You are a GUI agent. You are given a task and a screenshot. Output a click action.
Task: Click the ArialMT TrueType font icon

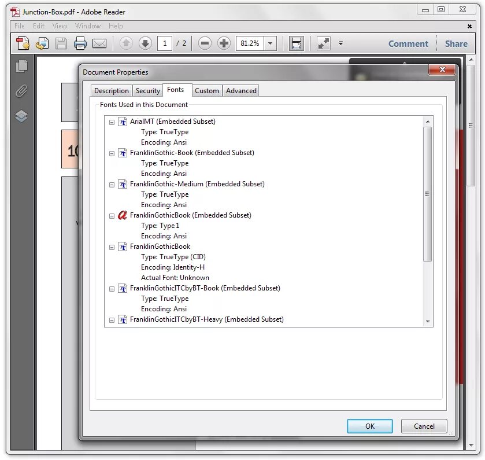(x=123, y=122)
